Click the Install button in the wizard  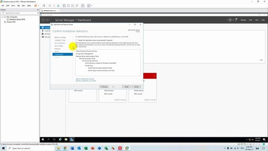(126, 87)
